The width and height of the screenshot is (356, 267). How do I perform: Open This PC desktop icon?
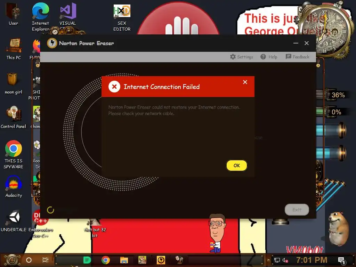14,49
